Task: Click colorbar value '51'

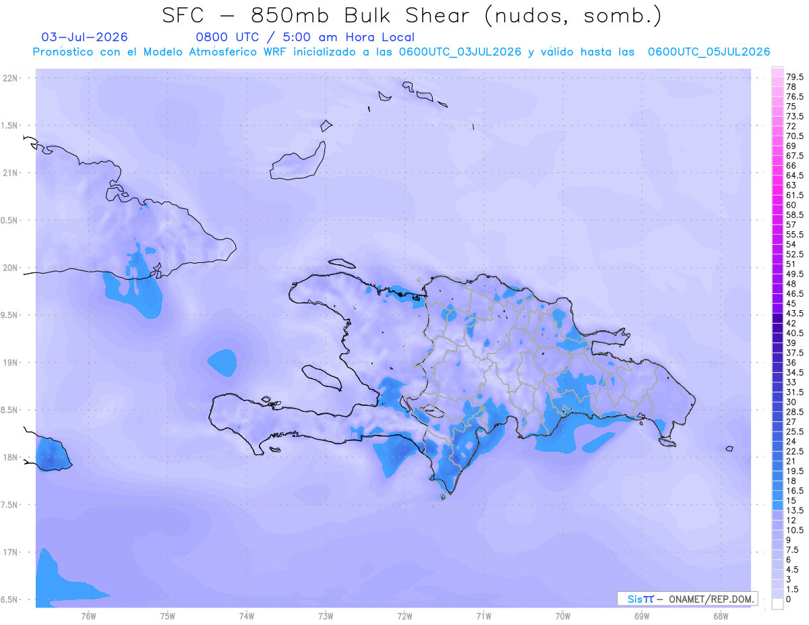Action: point(791,264)
